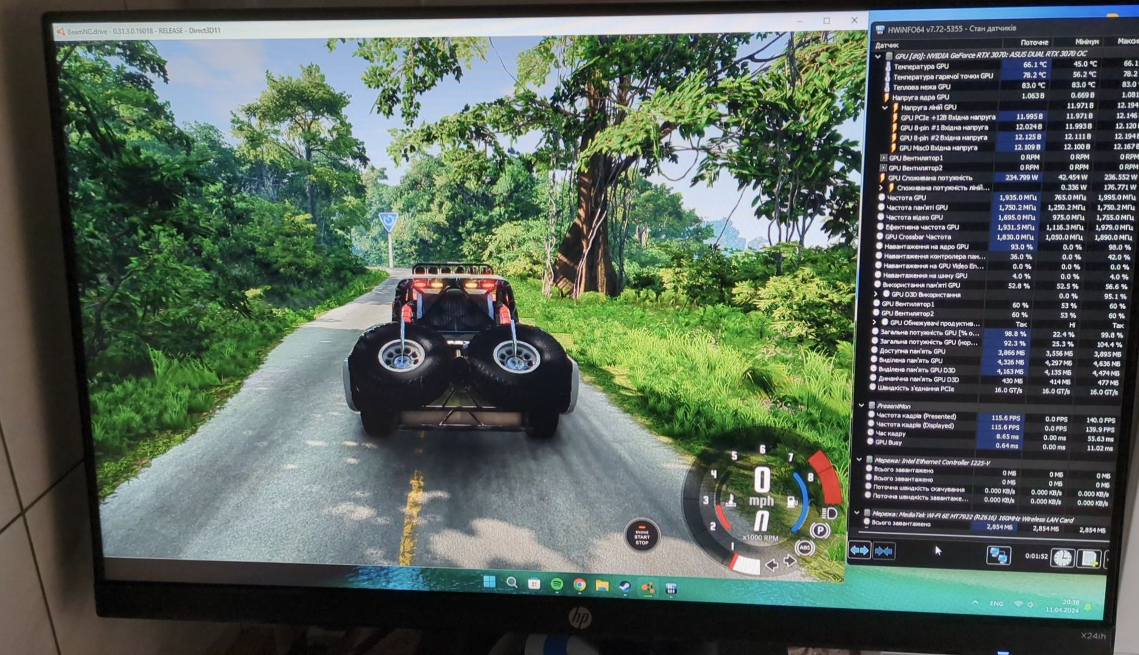This screenshot has width=1139, height=655.
Task: Select Частота кадрів (Presented) row
Action: (x=993, y=417)
